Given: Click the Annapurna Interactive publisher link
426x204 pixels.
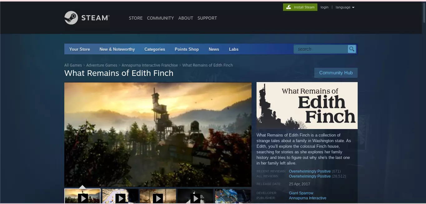Looking at the screenshot, I should [x=308, y=198].
